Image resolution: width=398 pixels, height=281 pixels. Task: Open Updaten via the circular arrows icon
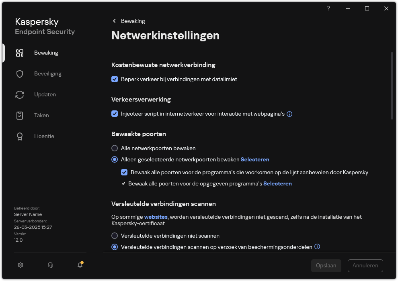tap(20, 94)
